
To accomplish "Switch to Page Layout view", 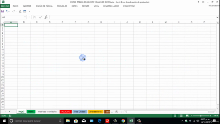I will [x=181, y=116].
